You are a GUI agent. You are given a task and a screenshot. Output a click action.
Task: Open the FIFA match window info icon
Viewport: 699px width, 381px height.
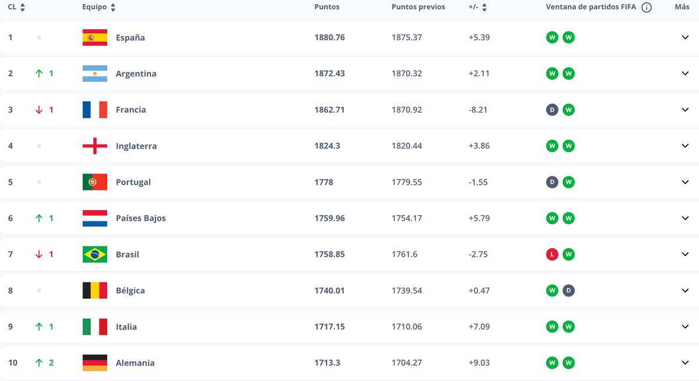(x=646, y=8)
